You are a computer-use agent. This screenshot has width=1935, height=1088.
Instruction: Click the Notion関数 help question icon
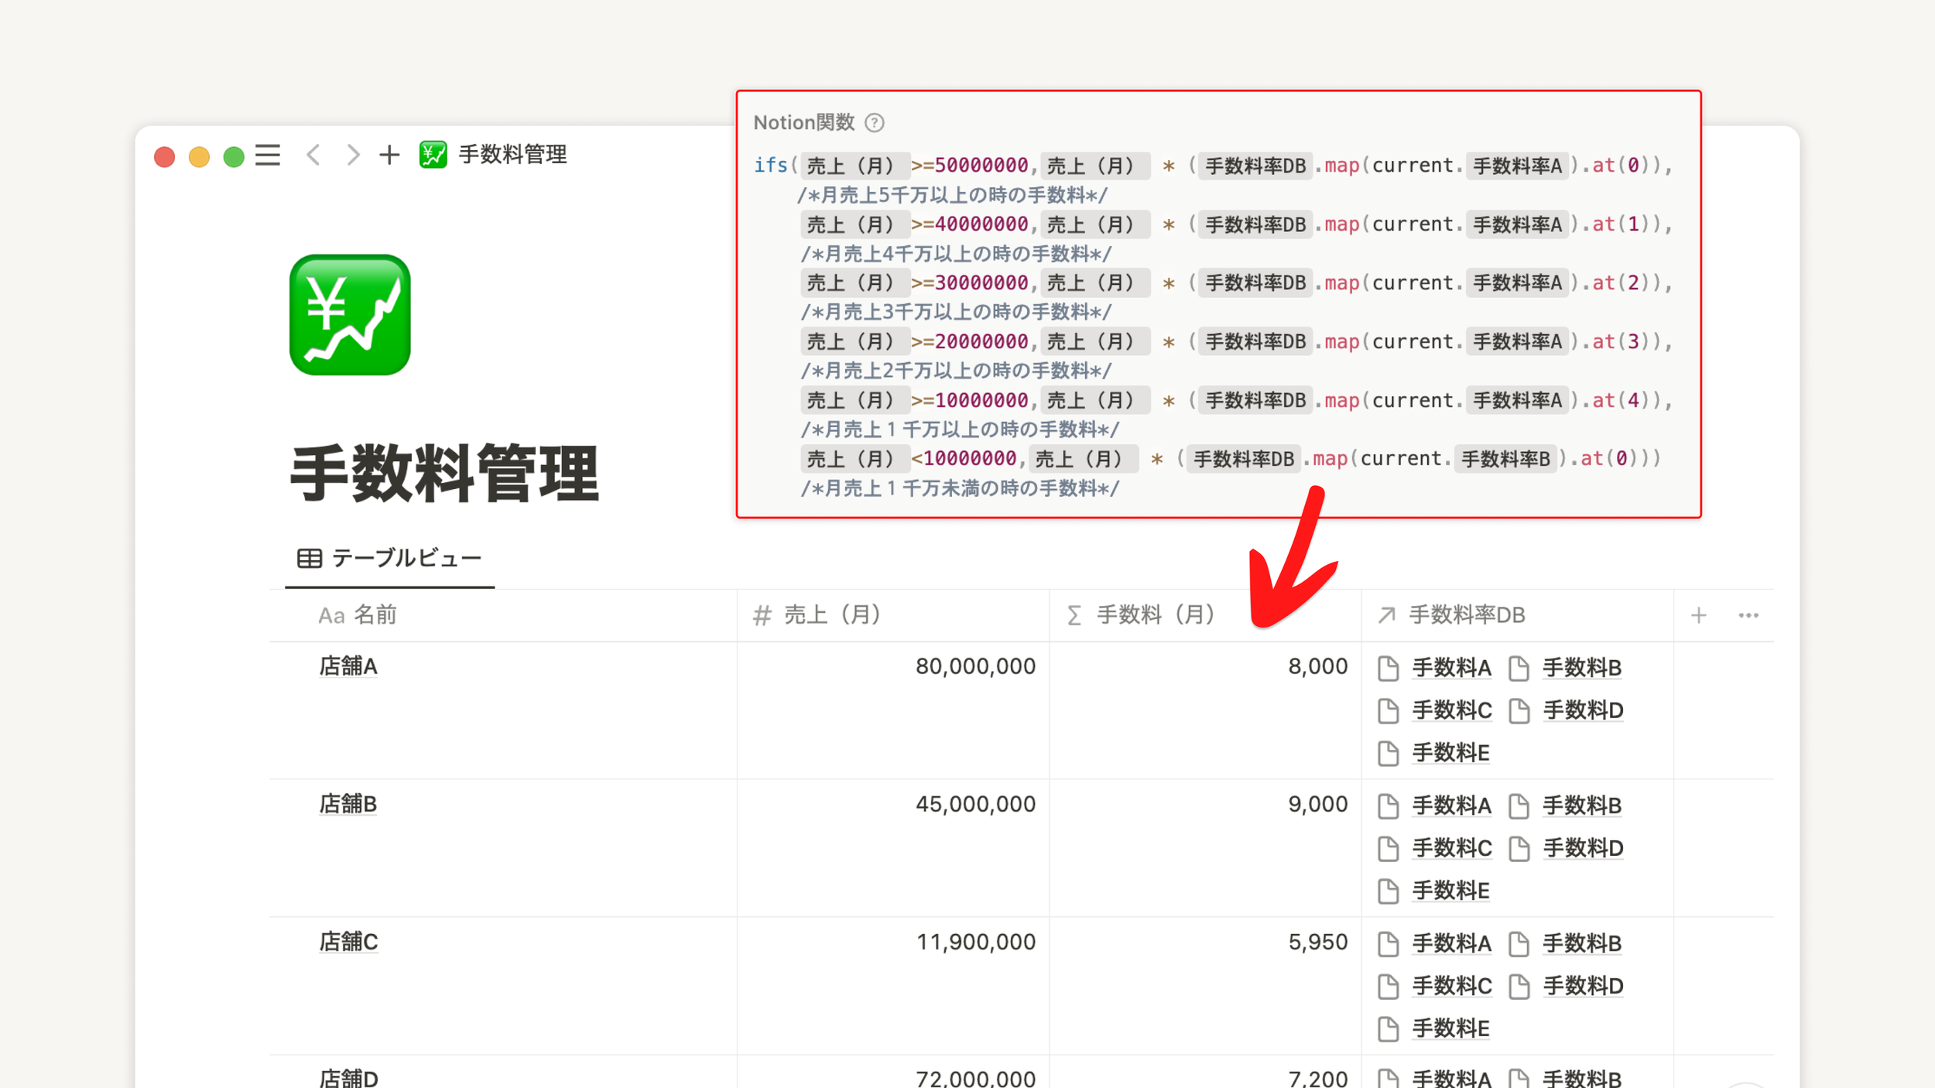point(874,123)
